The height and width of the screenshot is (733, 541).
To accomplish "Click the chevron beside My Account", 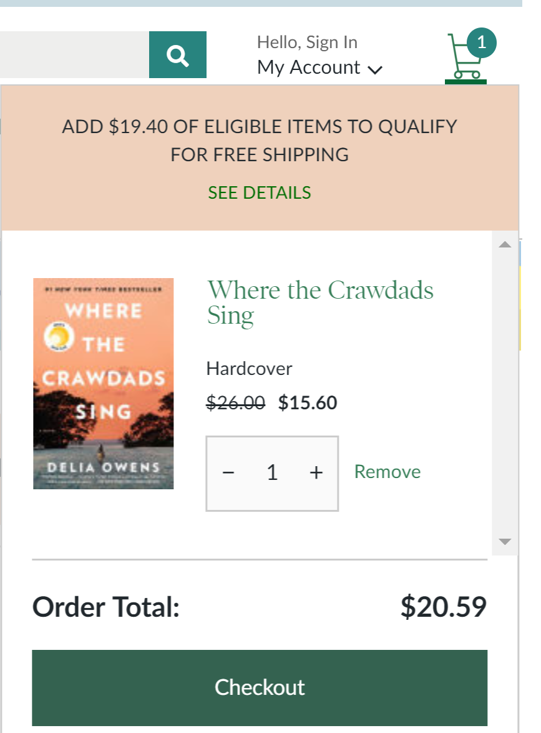I will click(375, 69).
